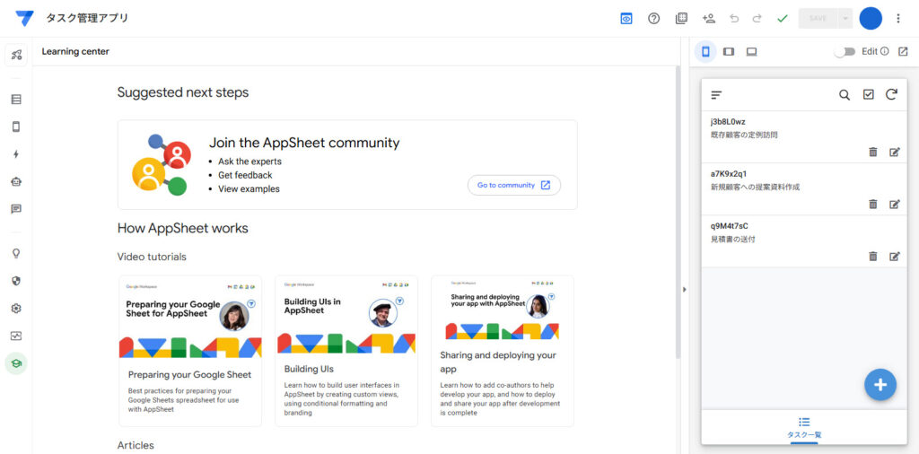Image resolution: width=919 pixels, height=454 pixels.
Task: Click the blue plus add button
Action: 880,385
